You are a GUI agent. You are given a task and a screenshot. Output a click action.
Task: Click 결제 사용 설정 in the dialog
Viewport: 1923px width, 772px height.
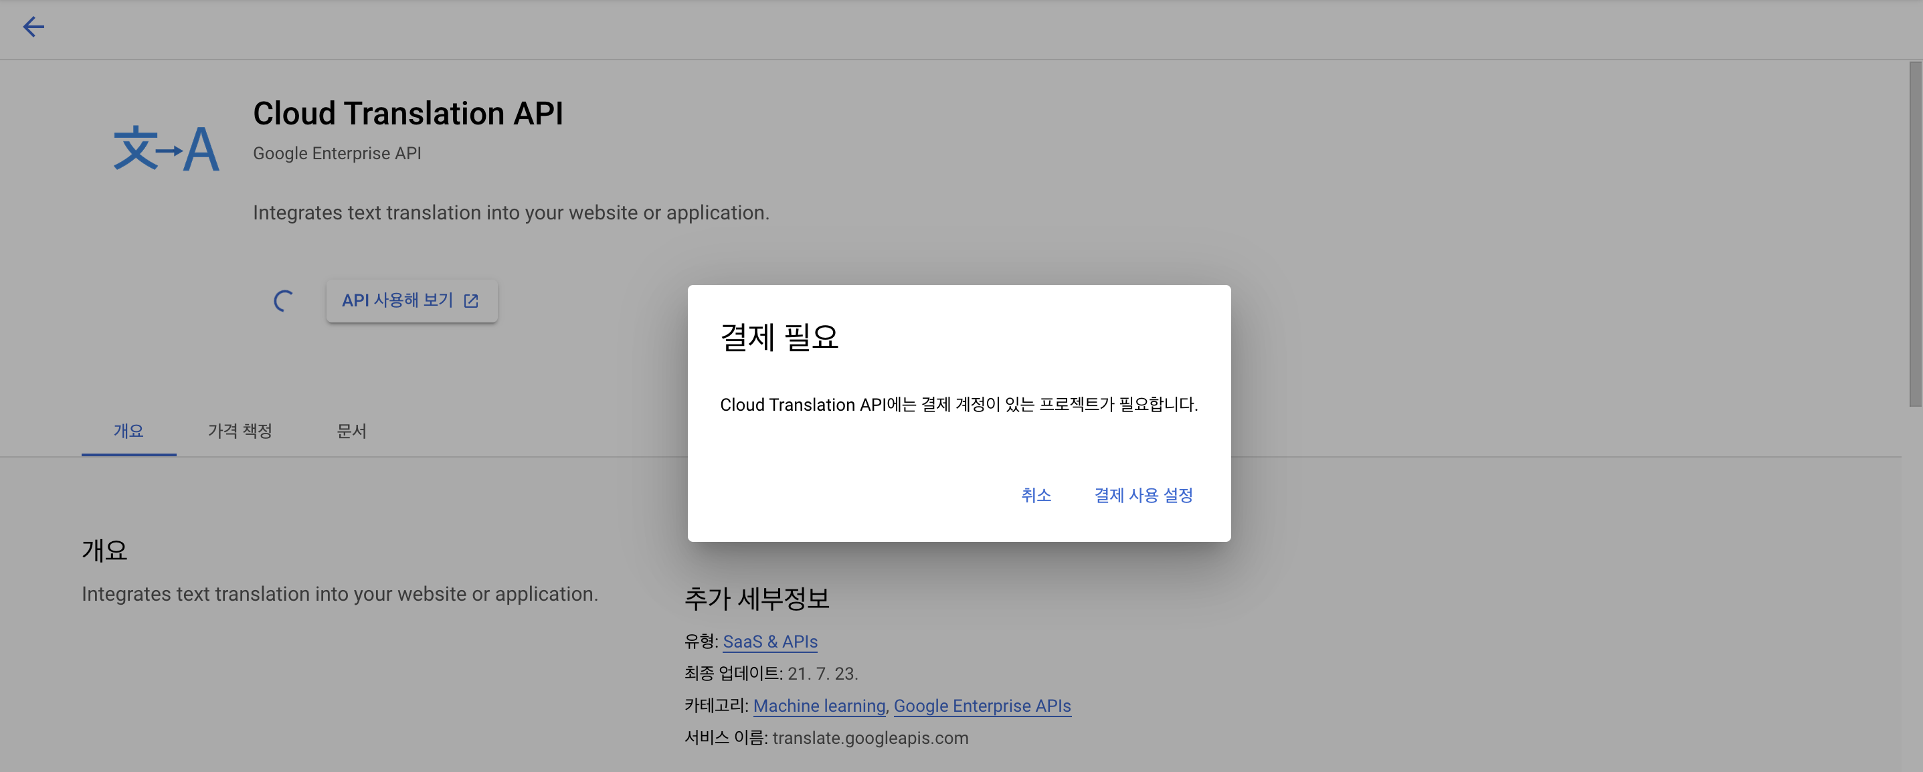pos(1143,495)
